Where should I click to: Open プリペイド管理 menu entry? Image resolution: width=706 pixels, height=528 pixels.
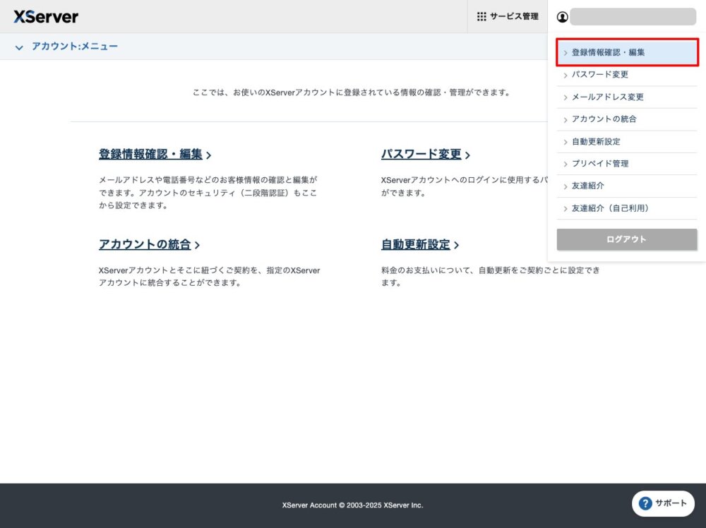pyautogui.click(x=599, y=163)
